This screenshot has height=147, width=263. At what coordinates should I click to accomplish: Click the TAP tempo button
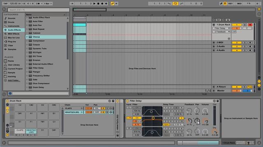click(5, 4)
